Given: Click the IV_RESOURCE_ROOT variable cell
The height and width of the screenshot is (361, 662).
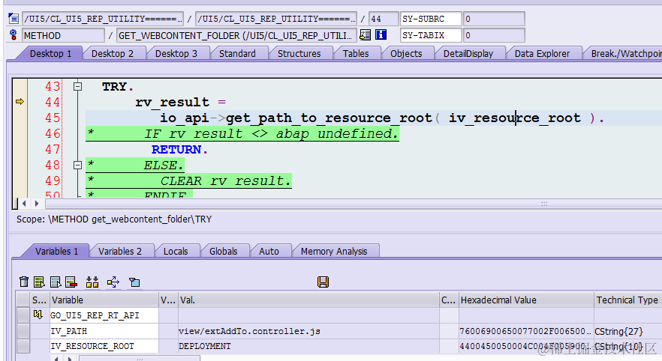Looking at the screenshot, I should 104,346.
